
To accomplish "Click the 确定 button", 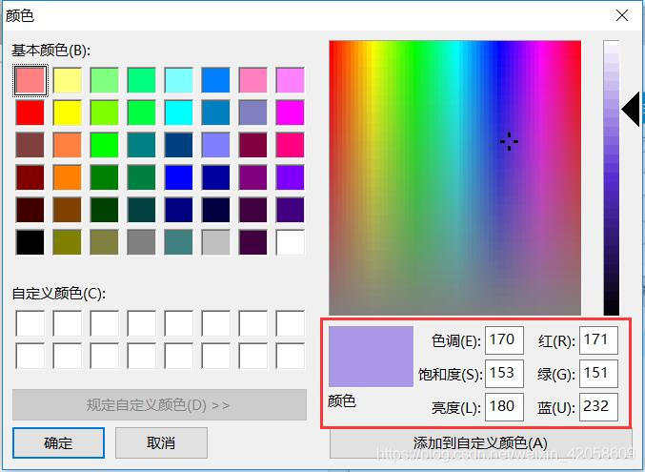I will coord(58,442).
